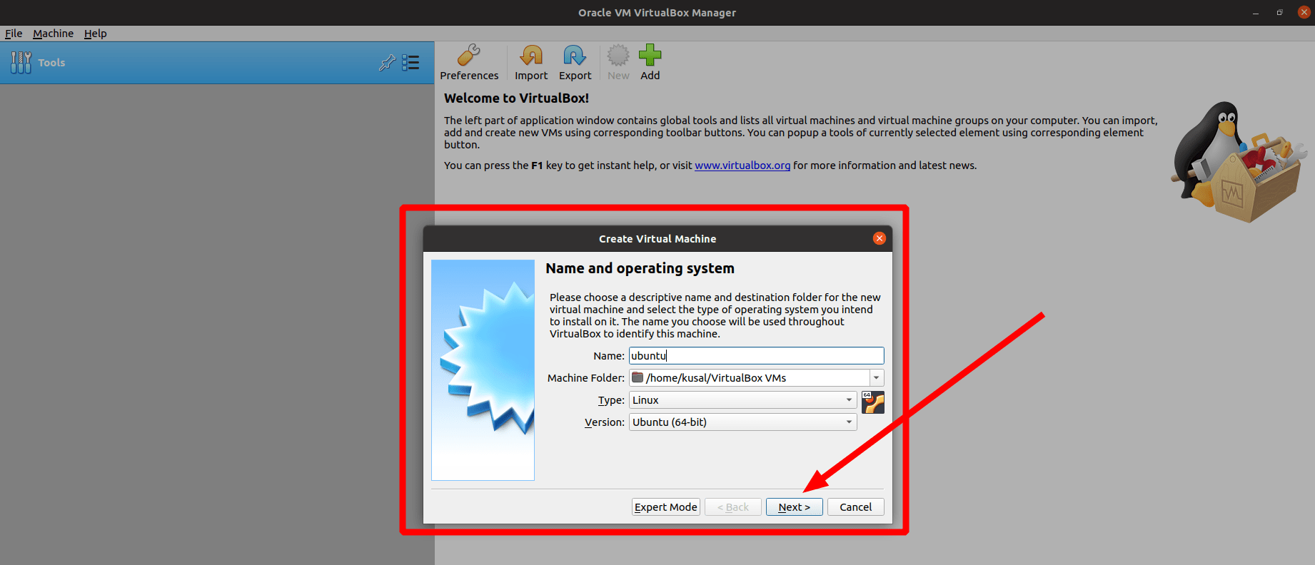Cancel the Create Virtual Machine wizard
Viewport: 1315px width, 565px height.
[855, 507]
